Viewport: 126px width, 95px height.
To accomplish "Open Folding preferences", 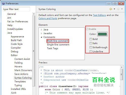I will (x=18, y=63).
